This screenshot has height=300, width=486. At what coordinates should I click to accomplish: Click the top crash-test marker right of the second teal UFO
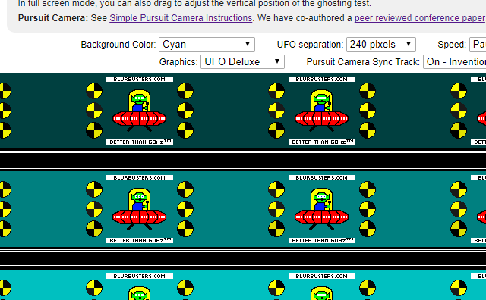click(368, 189)
